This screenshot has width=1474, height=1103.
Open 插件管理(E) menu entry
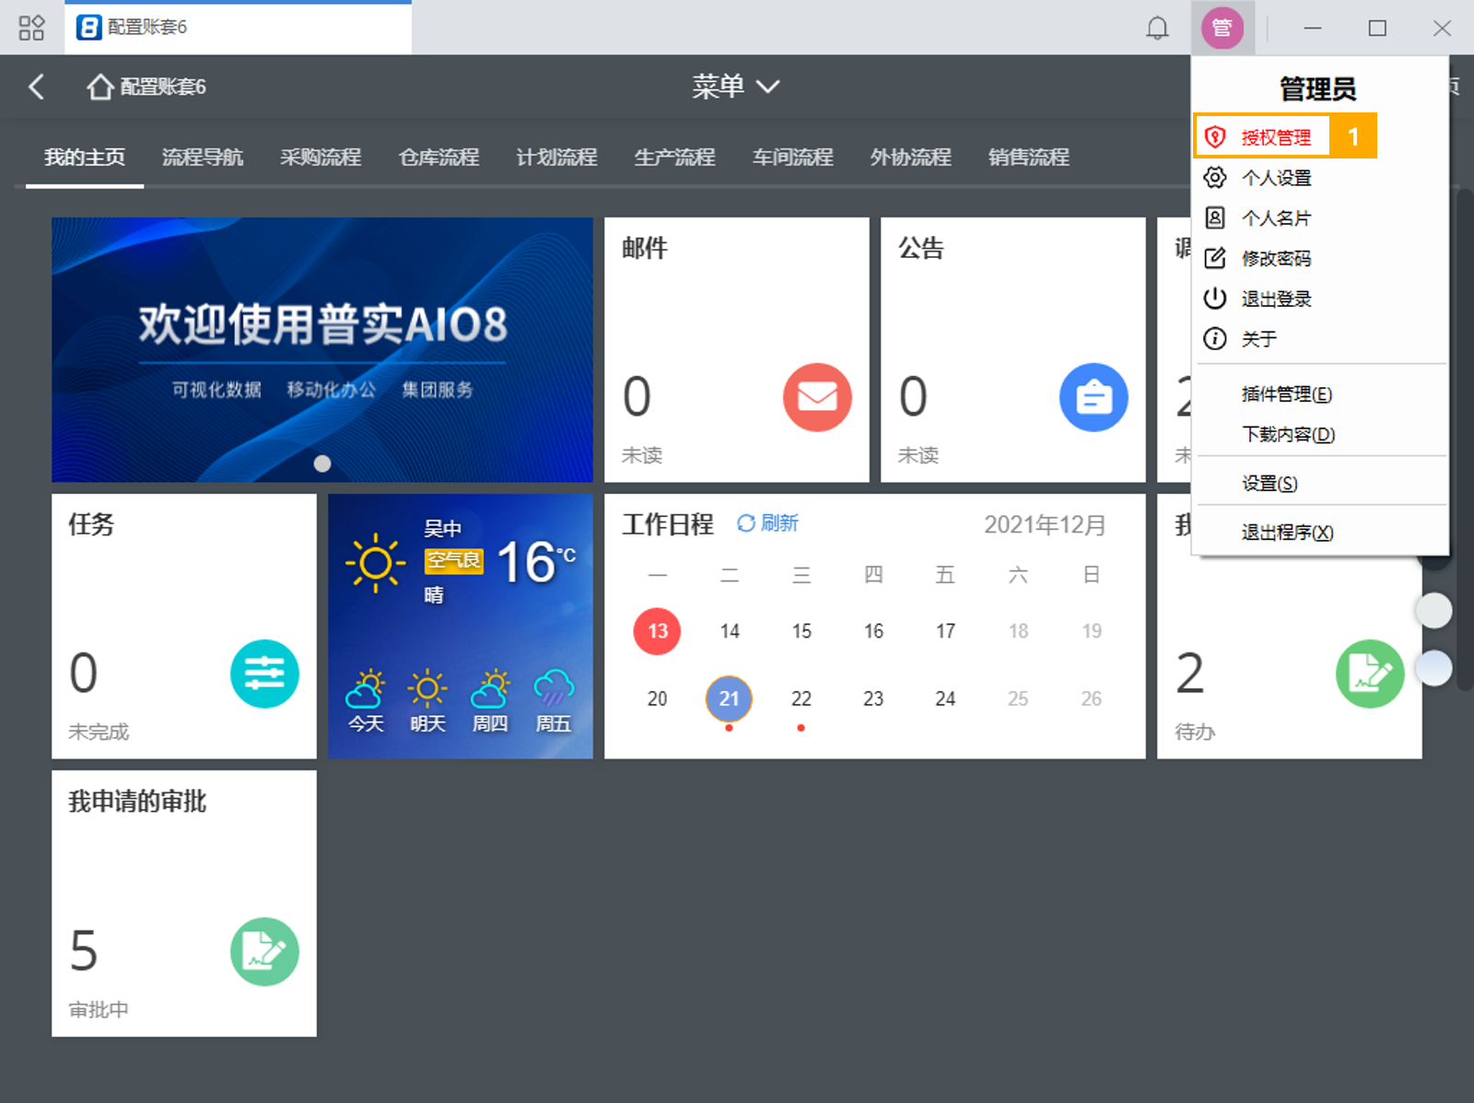[1286, 394]
